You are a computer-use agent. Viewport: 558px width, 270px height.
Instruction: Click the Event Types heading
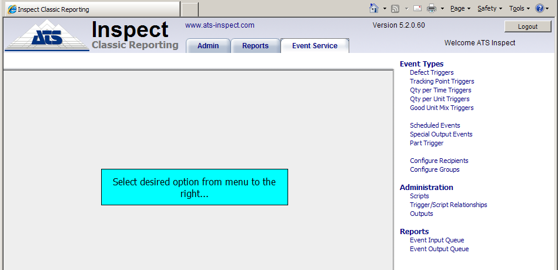tap(422, 64)
